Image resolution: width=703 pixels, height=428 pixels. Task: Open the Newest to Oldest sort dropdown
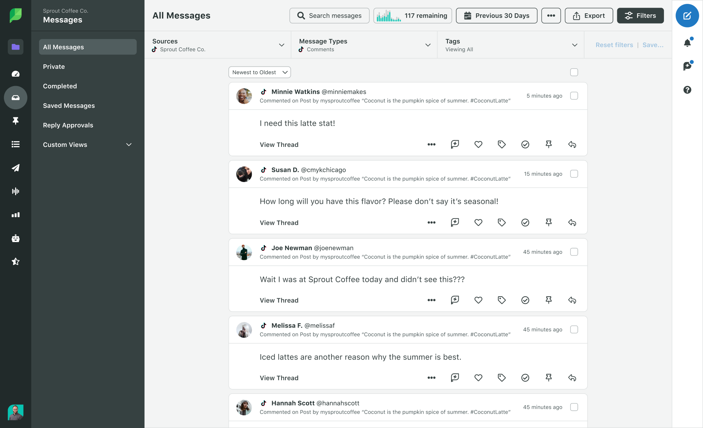(x=259, y=72)
